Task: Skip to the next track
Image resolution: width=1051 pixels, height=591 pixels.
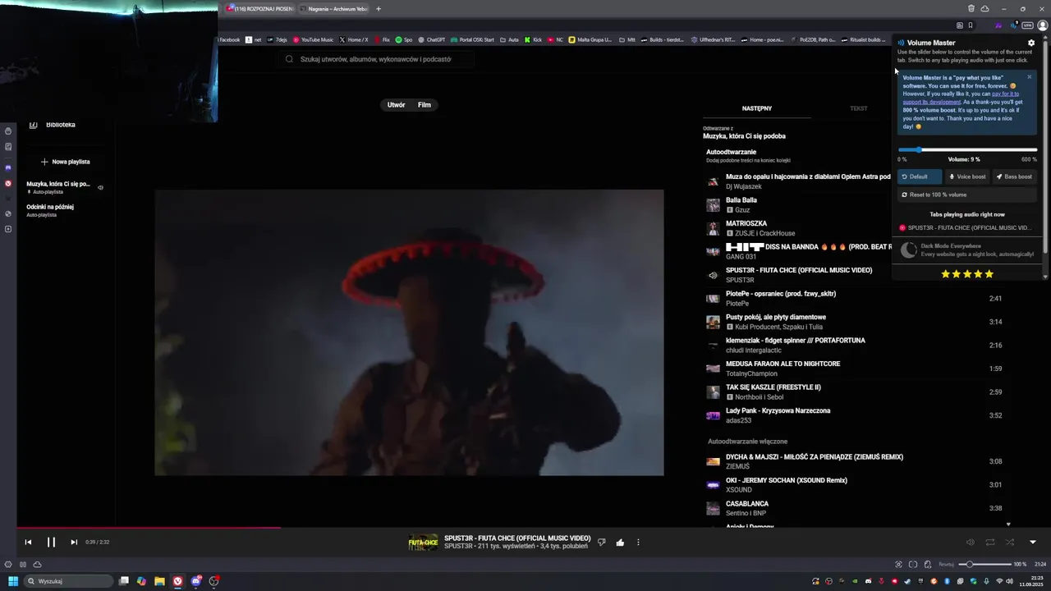Action: coord(74,542)
